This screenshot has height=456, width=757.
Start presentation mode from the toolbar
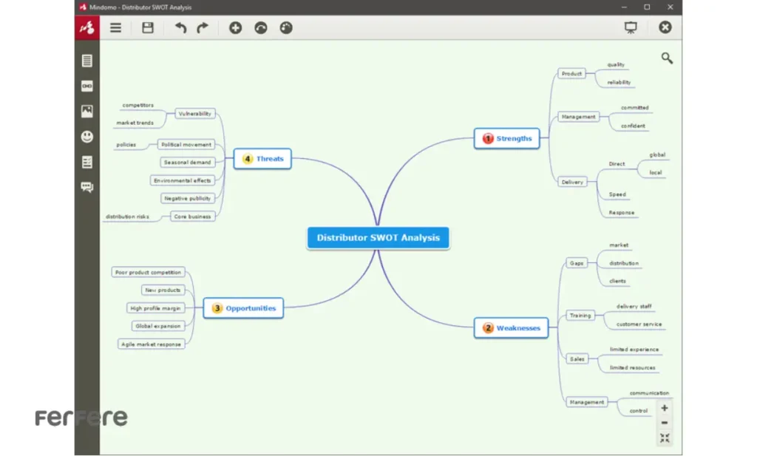click(x=631, y=27)
